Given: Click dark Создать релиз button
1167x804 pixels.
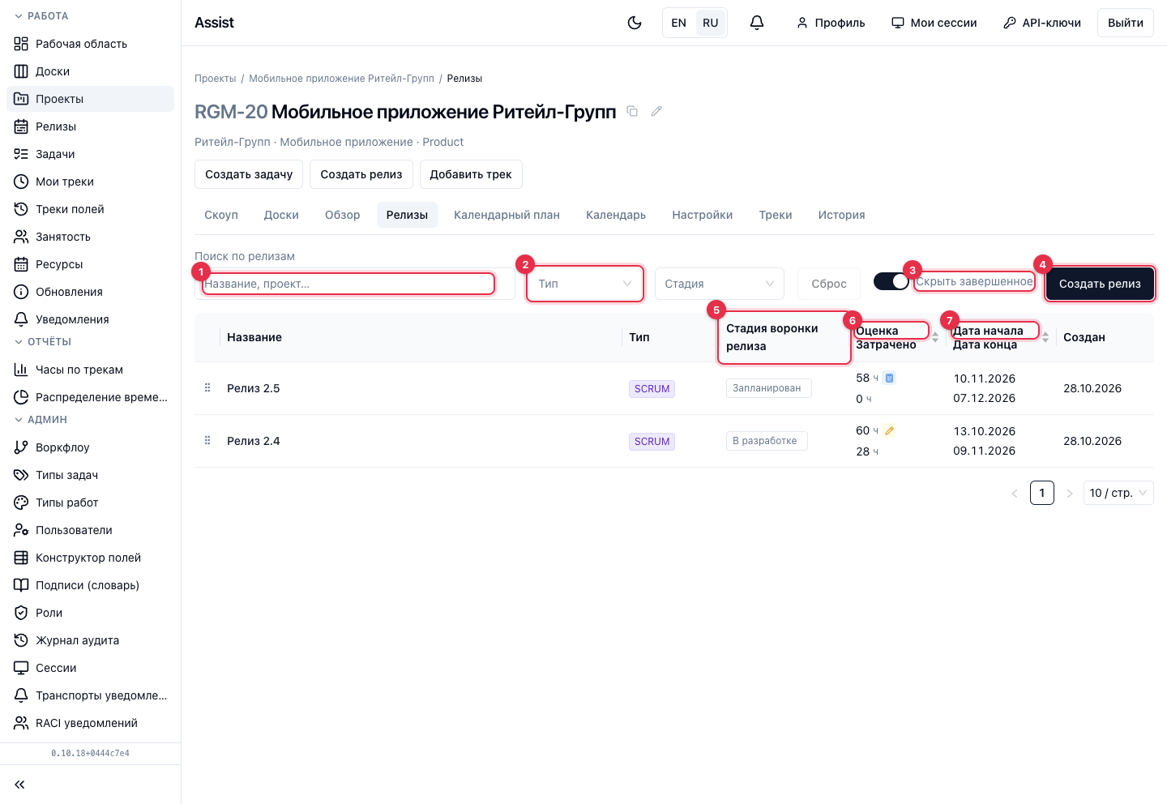Looking at the screenshot, I should pyautogui.click(x=1100, y=284).
